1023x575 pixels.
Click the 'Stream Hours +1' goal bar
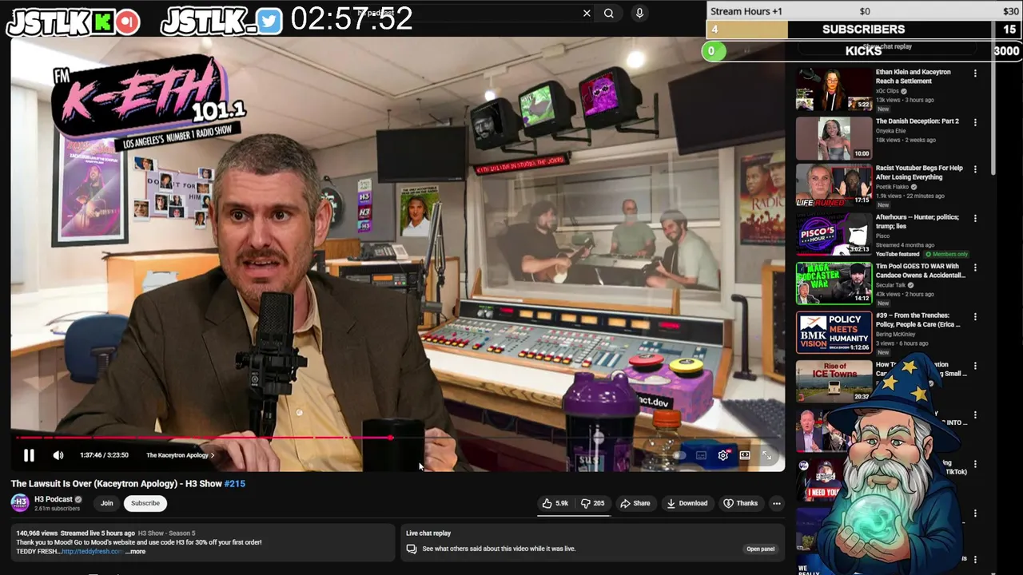coord(864,11)
